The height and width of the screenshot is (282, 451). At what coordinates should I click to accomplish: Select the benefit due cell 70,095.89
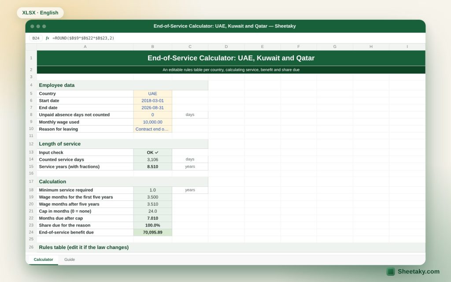tap(153, 232)
